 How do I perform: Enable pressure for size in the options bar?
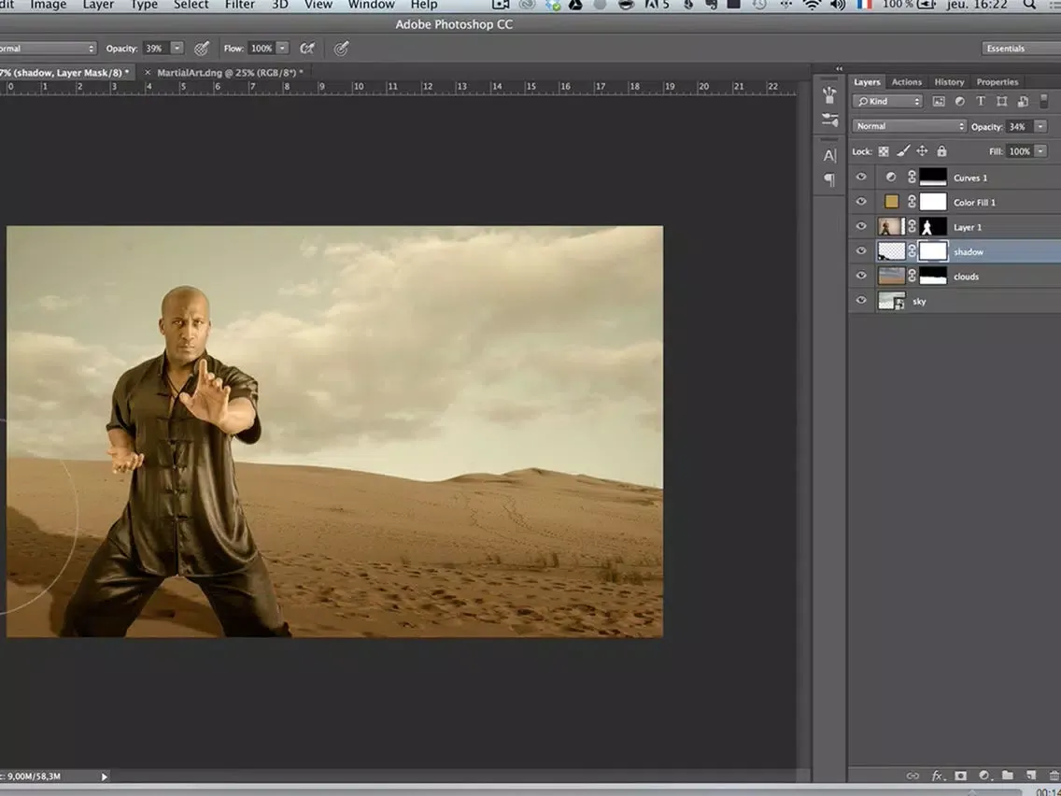342,48
